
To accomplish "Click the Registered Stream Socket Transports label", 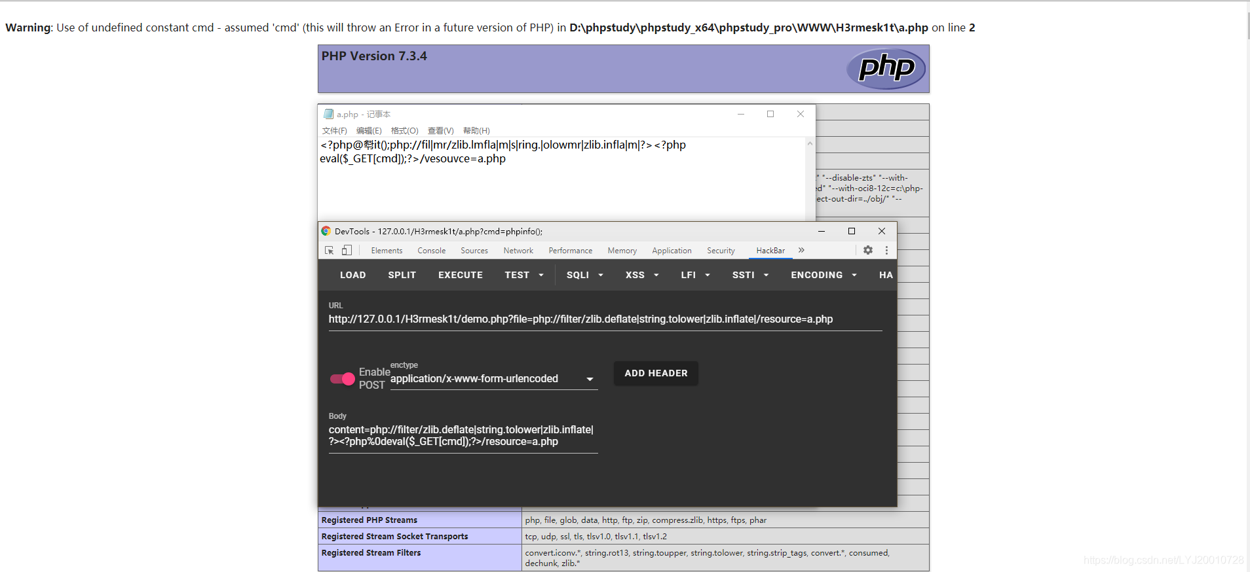I will [x=394, y=537].
